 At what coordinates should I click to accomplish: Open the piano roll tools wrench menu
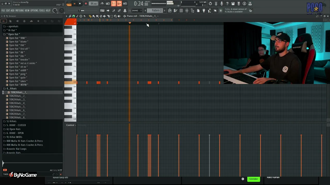[70, 16]
